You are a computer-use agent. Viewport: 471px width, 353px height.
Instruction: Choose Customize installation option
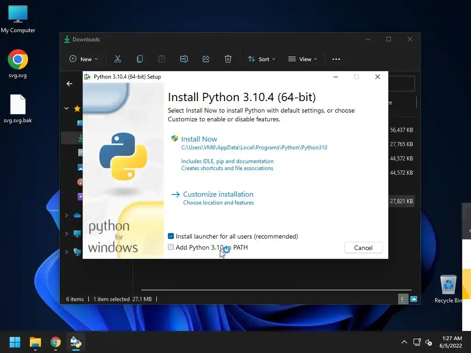coord(218,194)
